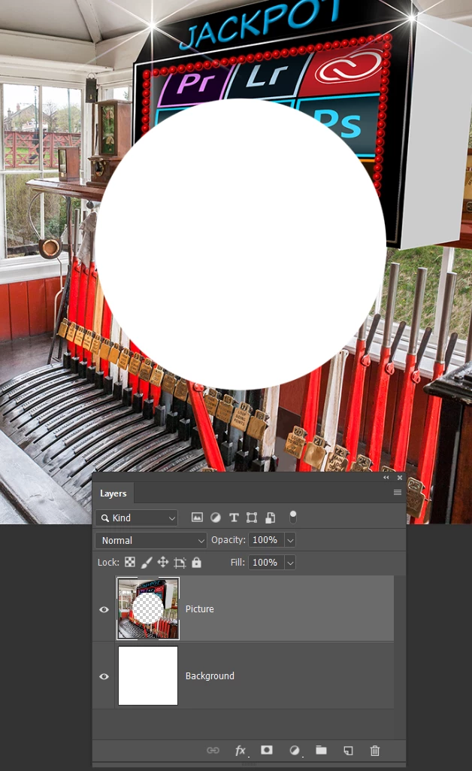Open the Kind filter type dropdown
This screenshot has height=771, width=472.
tap(137, 518)
